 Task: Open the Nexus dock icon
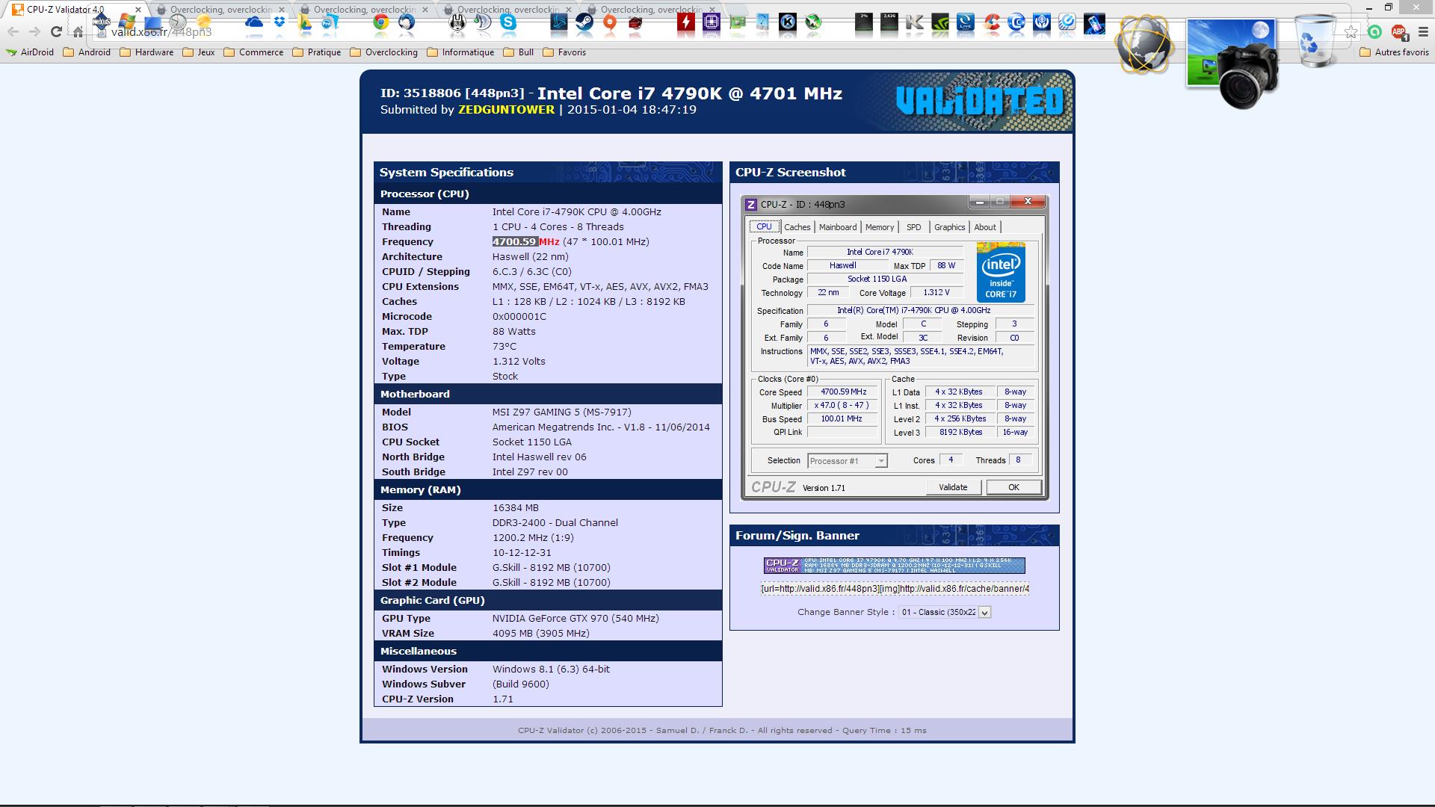102,20
